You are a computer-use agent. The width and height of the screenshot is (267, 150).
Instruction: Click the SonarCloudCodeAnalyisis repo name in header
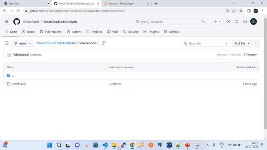pos(60,22)
